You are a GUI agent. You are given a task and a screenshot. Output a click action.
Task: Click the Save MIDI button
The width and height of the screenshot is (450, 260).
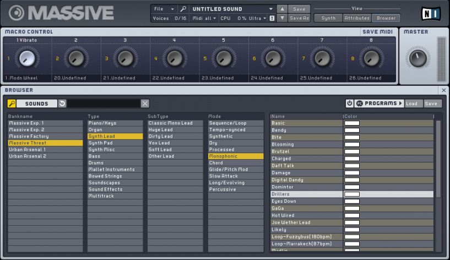[x=378, y=32]
